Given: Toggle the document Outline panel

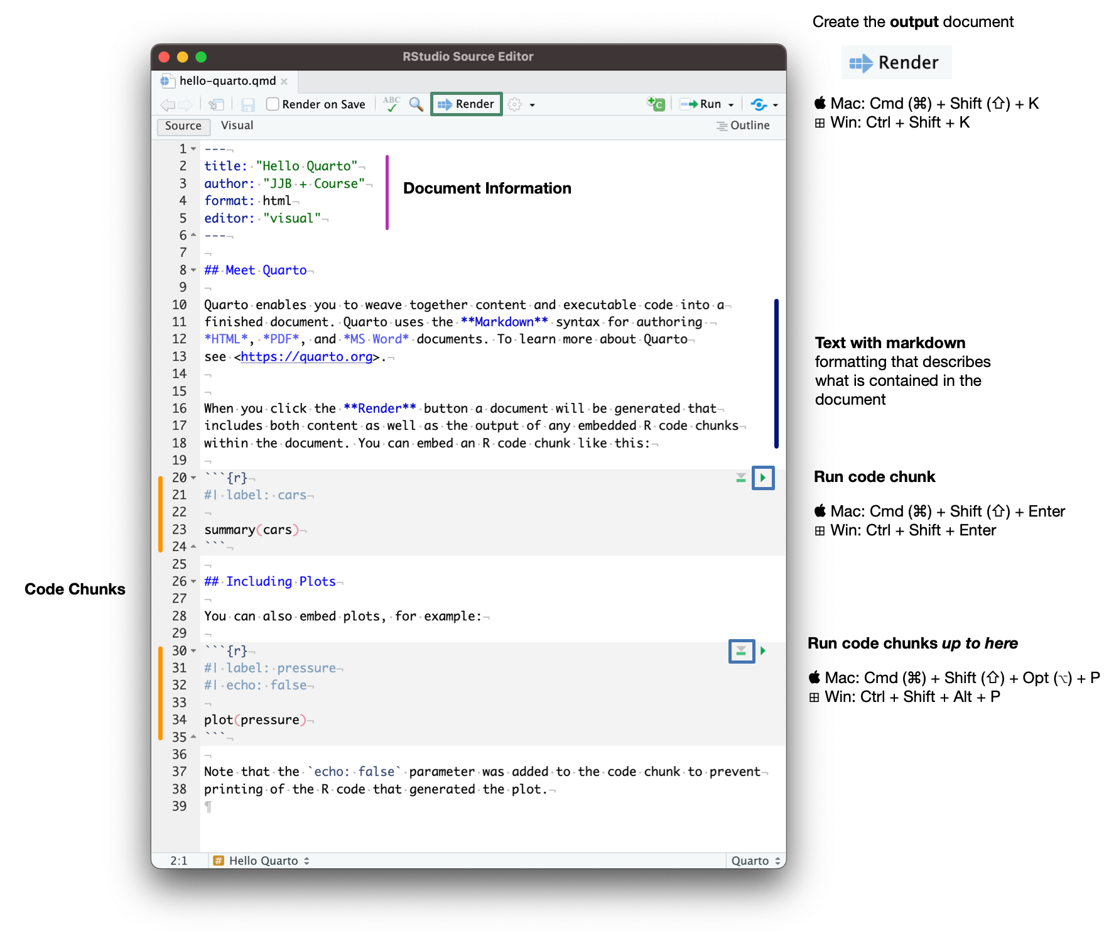Looking at the screenshot, I should [x=745, y=125].
